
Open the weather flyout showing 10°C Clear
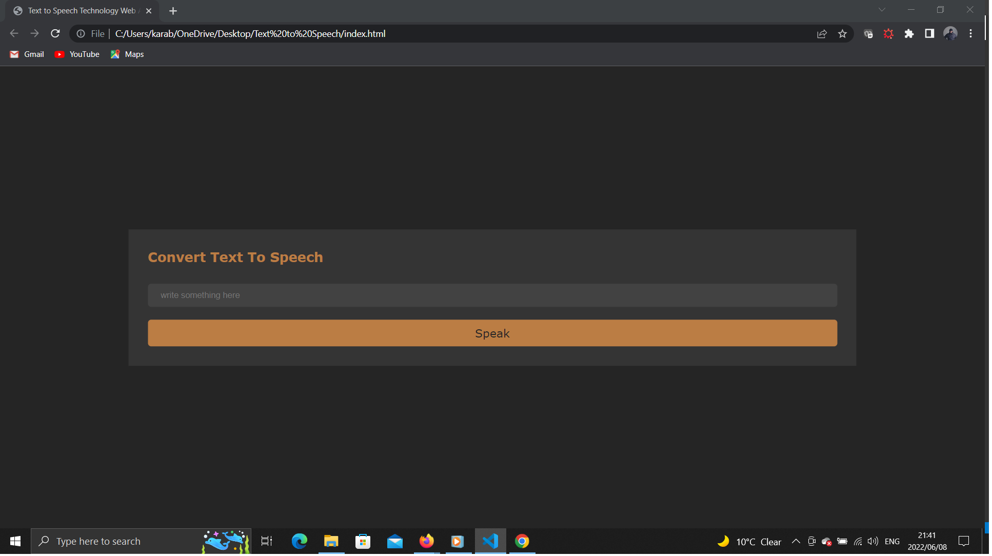pos(749,541)
